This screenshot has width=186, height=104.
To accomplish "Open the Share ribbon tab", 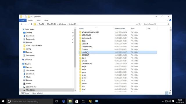I will (38, 20).
